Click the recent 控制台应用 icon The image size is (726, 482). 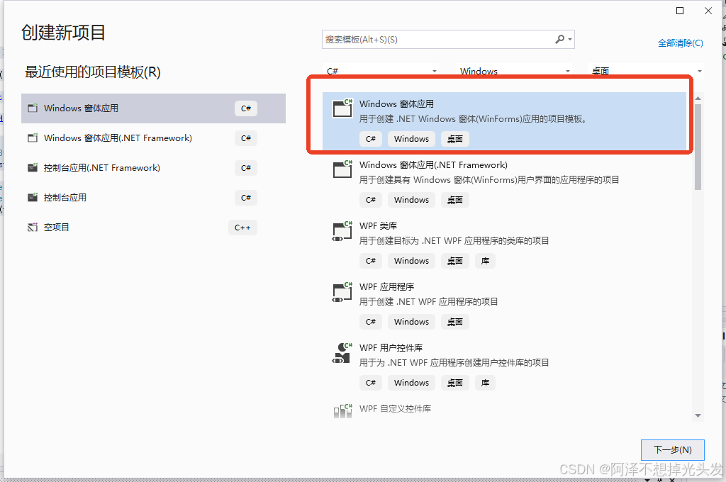[x=33, y=197]
